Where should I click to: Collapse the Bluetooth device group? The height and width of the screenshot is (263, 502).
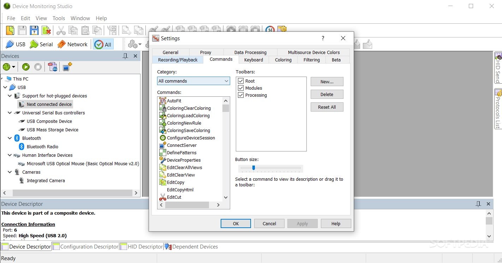pos(10,138)
